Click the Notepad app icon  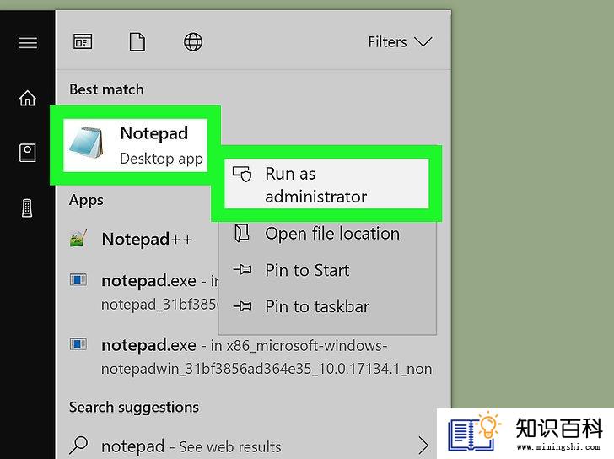(x=87, y=142)
